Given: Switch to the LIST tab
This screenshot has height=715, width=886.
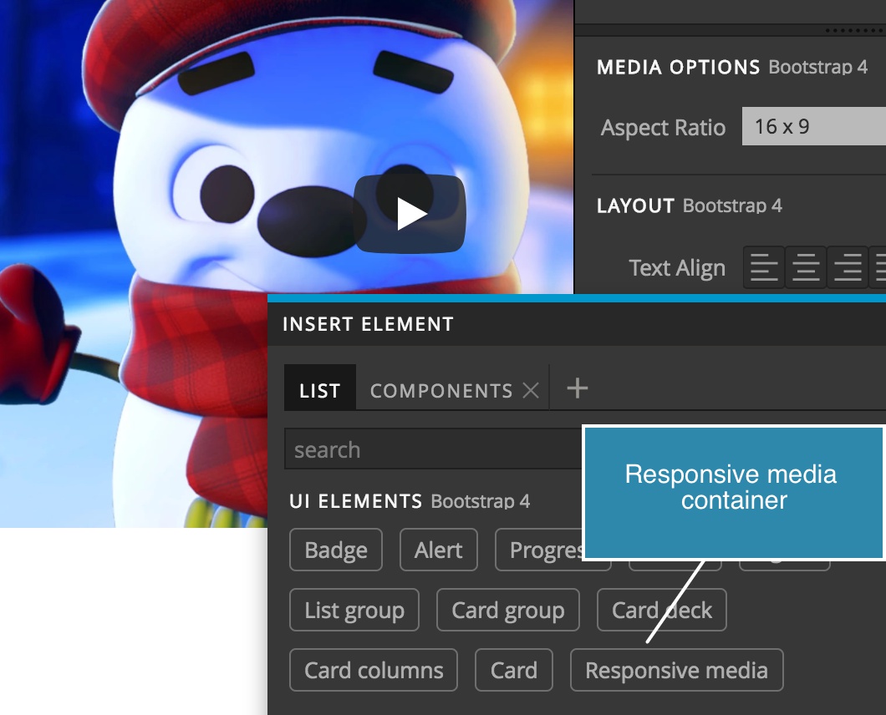Looking at the screenshot, I should click(x=320, y=389).
